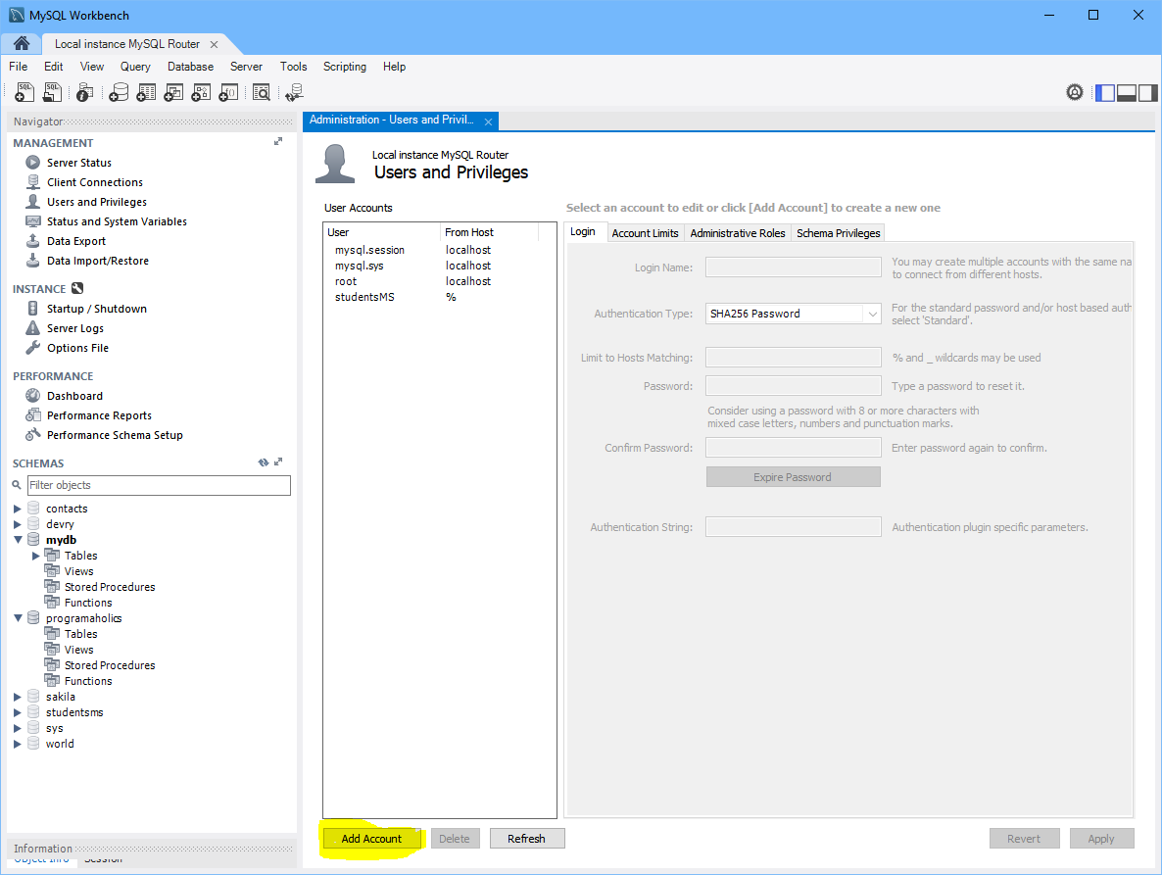Open the Authentication Type dropdown
1162x875 pixels.
pos(871,314)
